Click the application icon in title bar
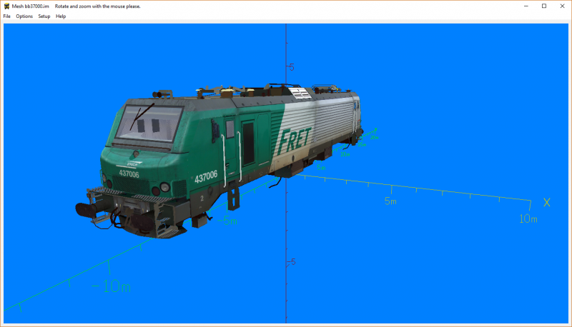Image resolution: width=572 pixels, height=327 pixels. 6,6
